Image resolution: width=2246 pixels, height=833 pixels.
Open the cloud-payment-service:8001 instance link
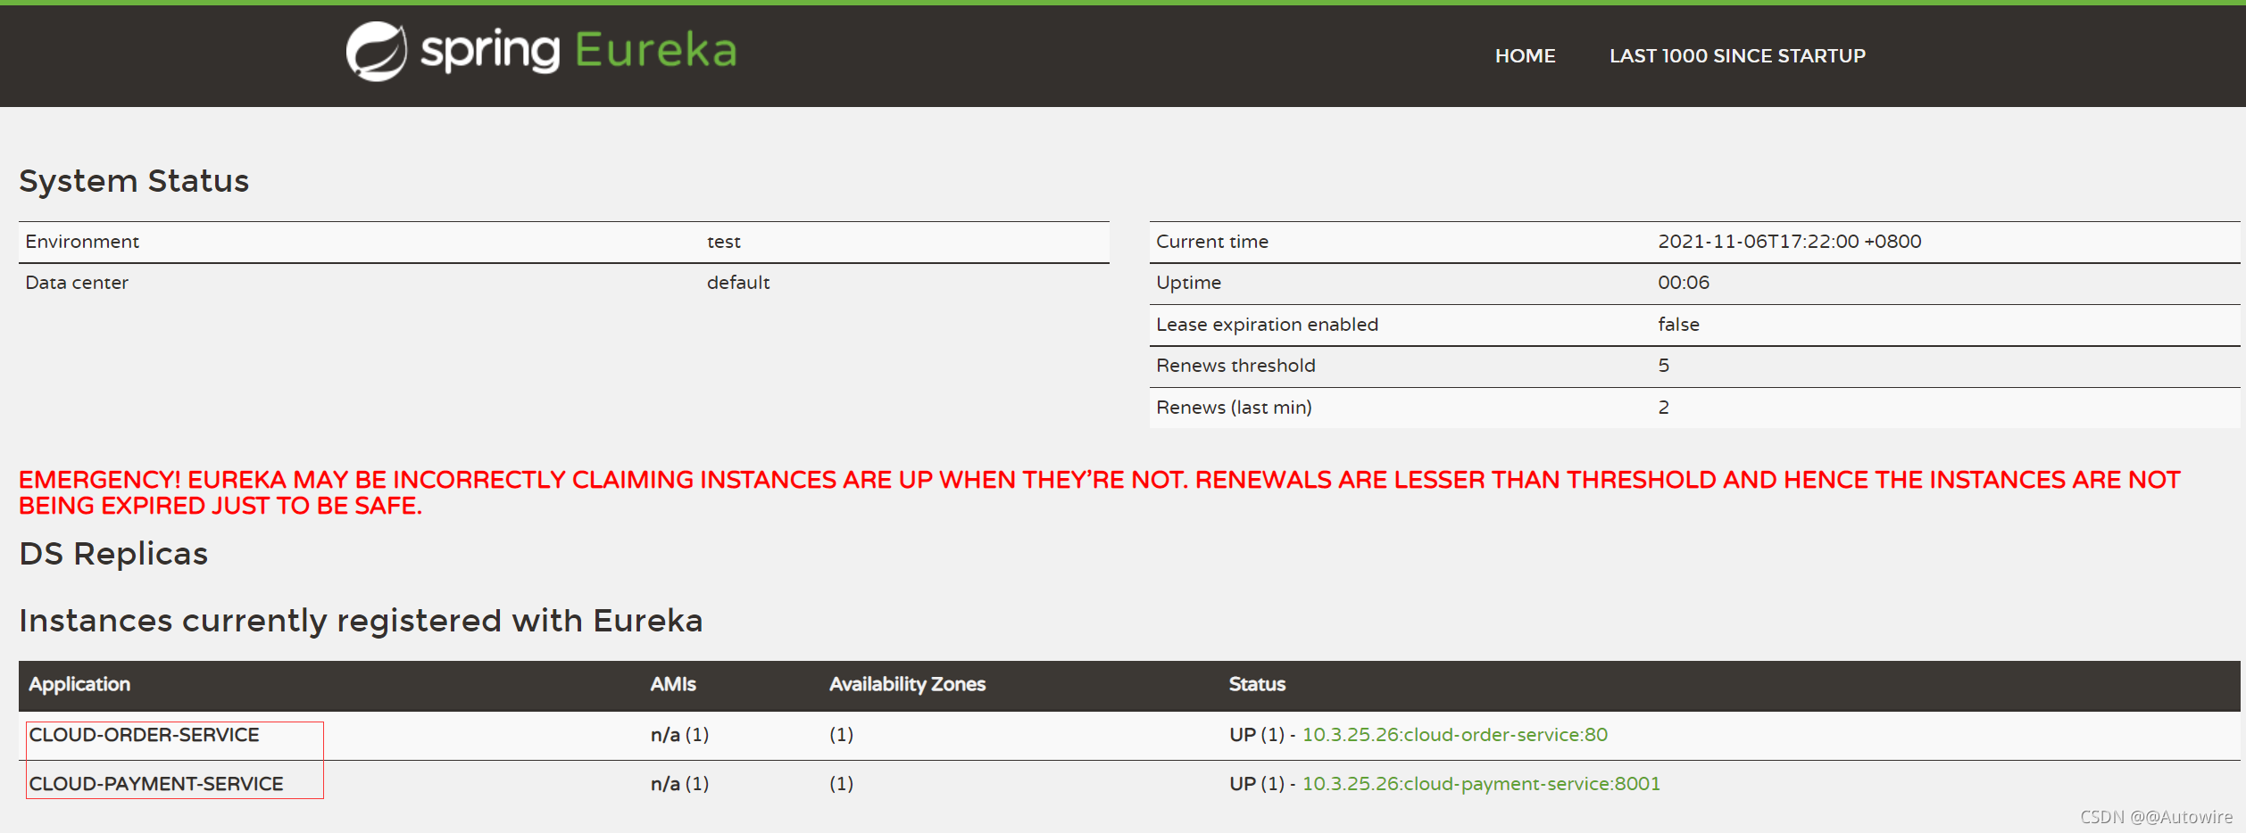(1481, 783)
